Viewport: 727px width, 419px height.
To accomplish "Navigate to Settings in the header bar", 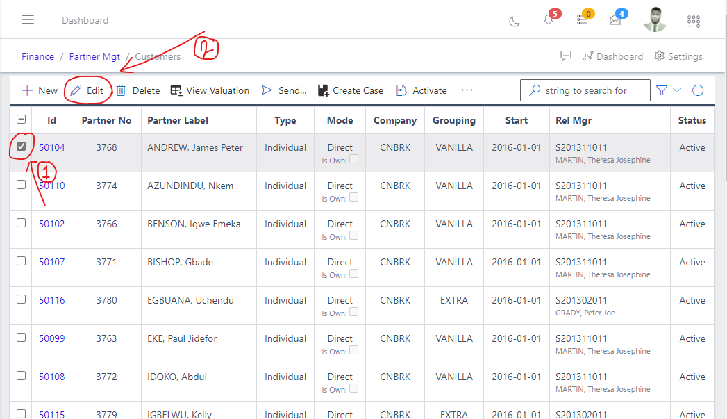I will 678,56.
